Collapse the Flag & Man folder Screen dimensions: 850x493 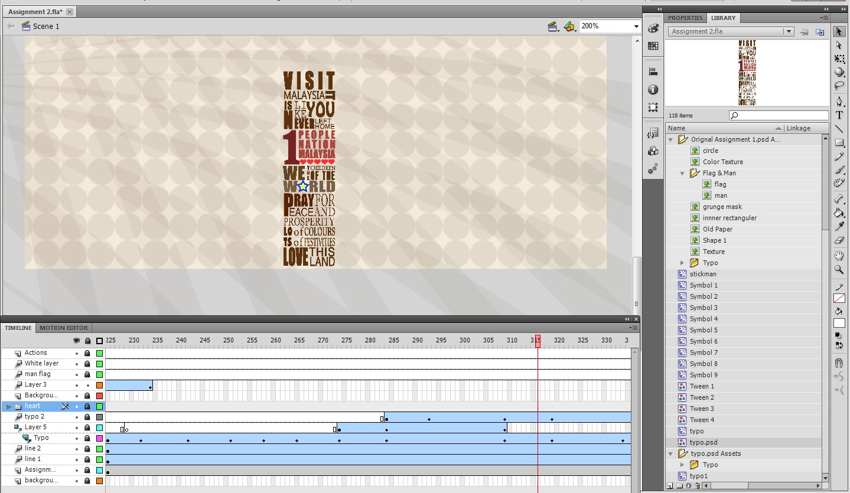click(682, 173)
